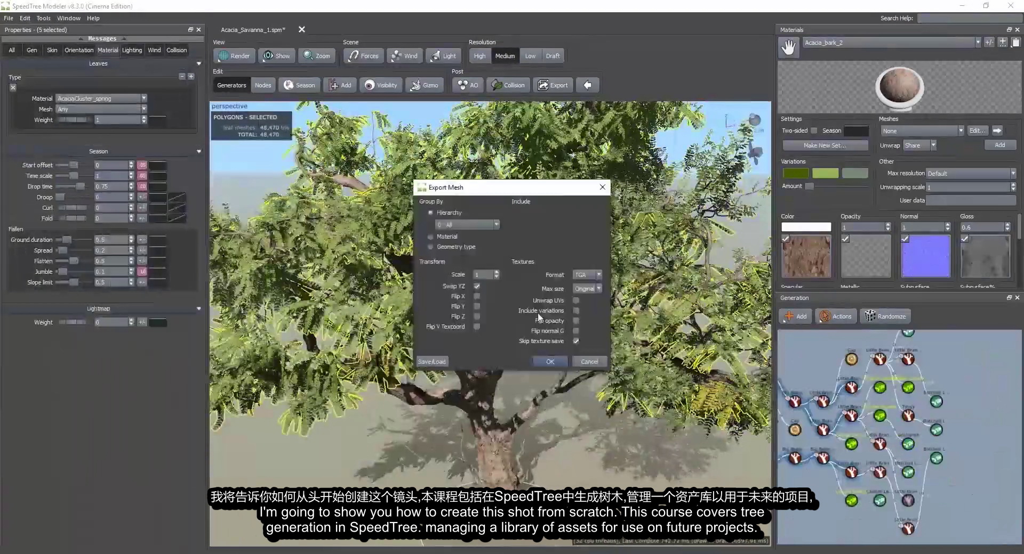Switch to the Nodes edit mode tab

[x=263, y=85]
